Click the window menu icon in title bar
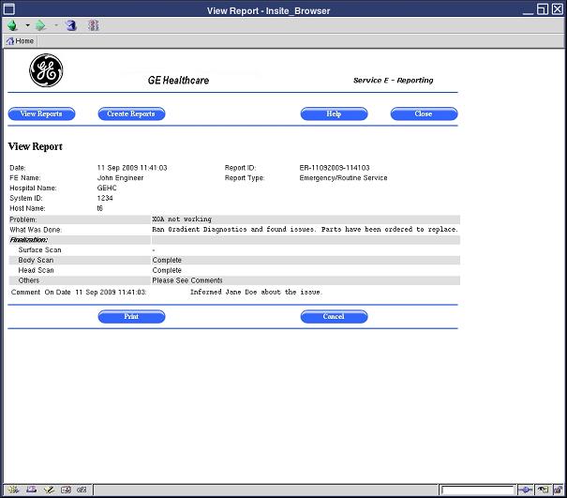 click(7, 8)
